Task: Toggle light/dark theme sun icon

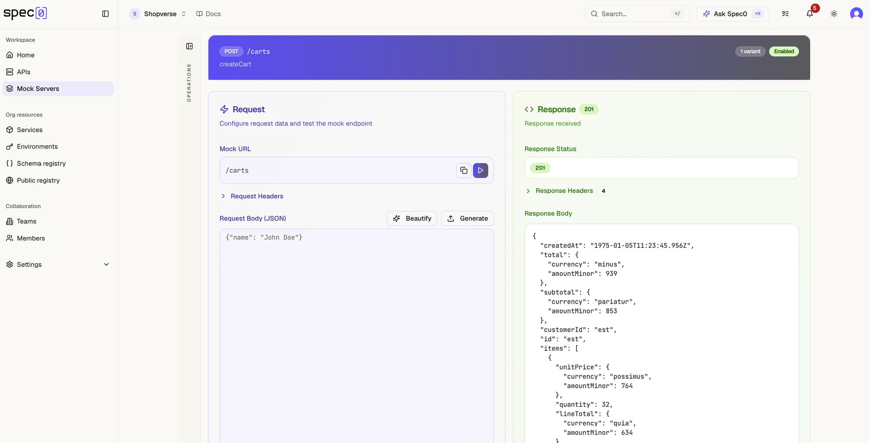Action: pos(834,14)
